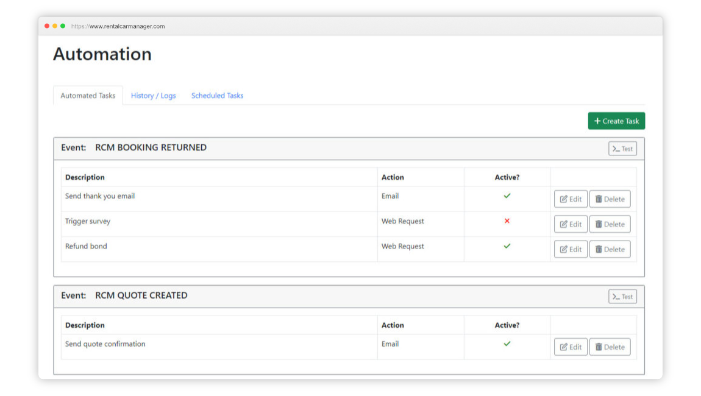Screen dimensions: 701x396
Task: Click active checkmark for Refund bond
Action: (x=507, y=246)
